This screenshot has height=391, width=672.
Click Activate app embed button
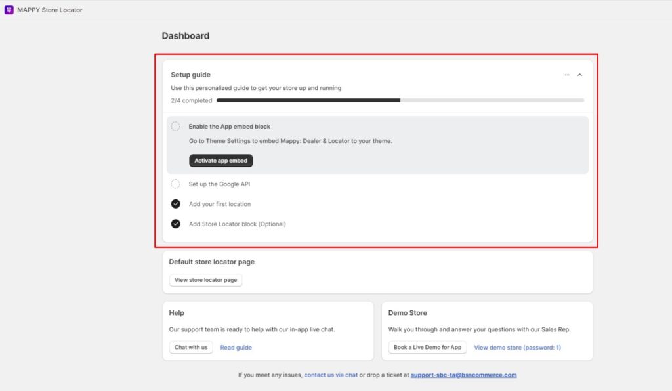tap(220, 161)
